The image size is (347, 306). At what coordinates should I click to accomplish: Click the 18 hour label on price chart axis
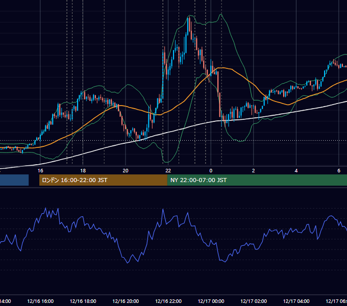[x=83, y=171]
